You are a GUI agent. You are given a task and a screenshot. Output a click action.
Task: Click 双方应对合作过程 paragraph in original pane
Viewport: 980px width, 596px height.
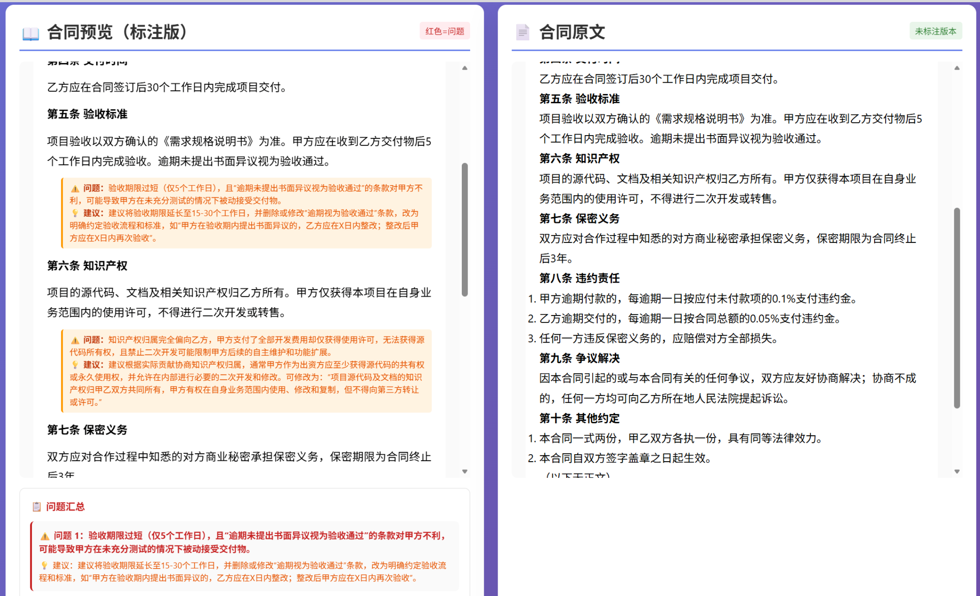click(728, 249)
